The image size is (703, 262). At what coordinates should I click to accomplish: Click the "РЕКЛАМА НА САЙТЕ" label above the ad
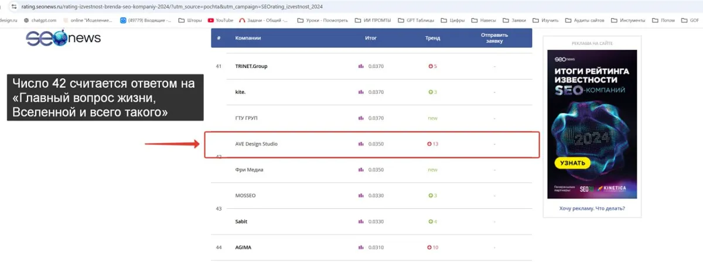coord(592,43)
